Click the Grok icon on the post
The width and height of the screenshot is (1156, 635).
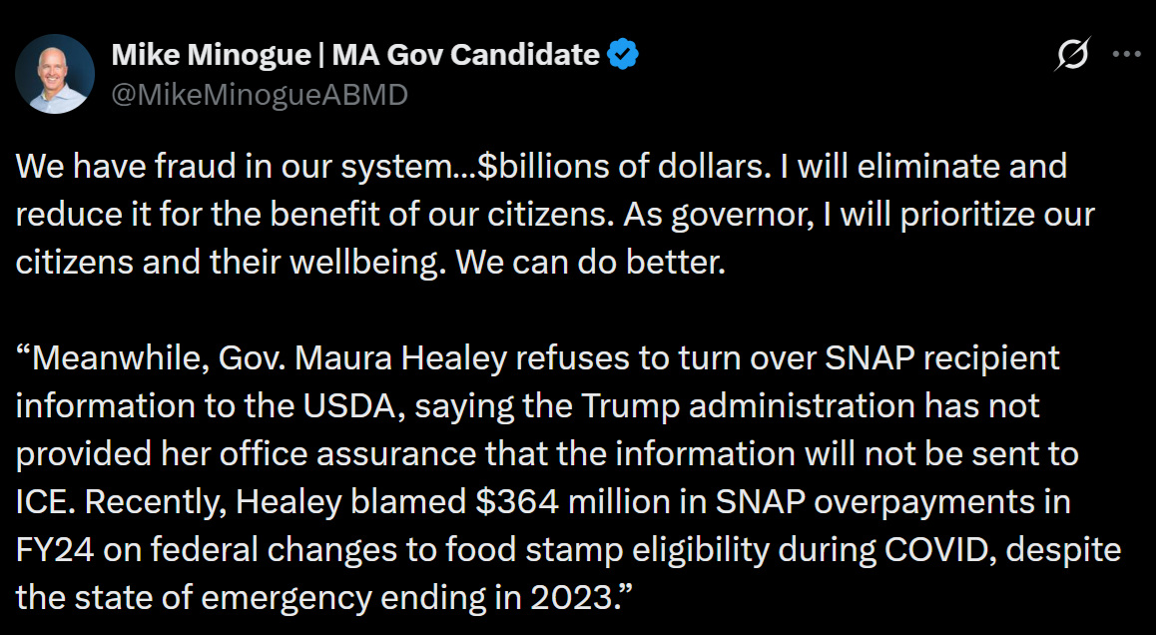(x=1072, y=56)
